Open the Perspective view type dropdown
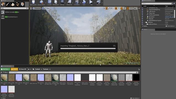 37,8
